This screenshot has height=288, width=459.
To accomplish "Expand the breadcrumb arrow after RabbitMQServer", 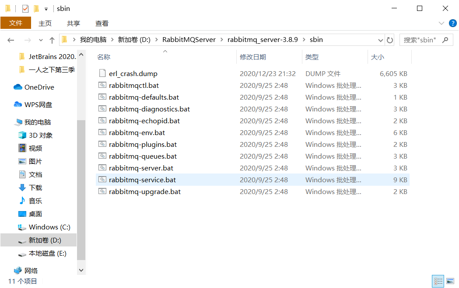I will tap(221, 40).
